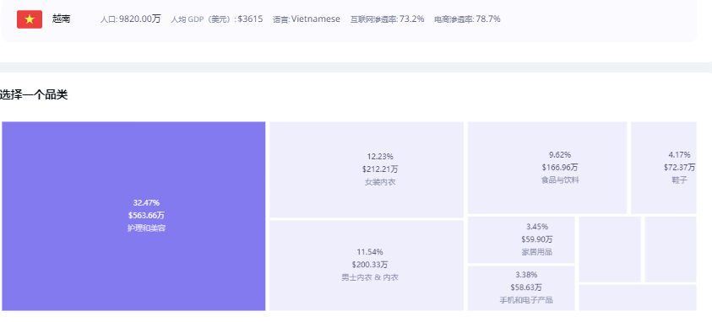The image size is (712, 322).
Task: Click the 选择一个品类 heading
Action: pos(34,95)
